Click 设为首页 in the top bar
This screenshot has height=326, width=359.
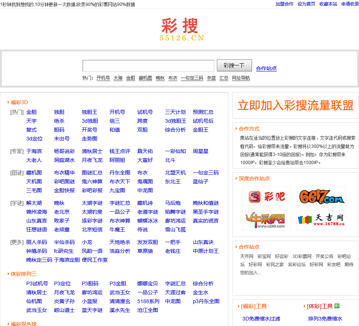click(x=306, y=4)
